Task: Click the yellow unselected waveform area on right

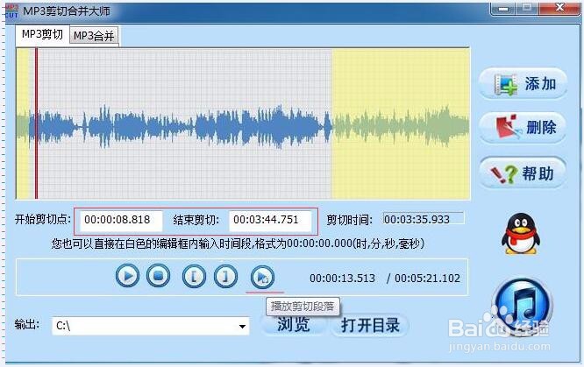Action: click(x=401, y=124)
